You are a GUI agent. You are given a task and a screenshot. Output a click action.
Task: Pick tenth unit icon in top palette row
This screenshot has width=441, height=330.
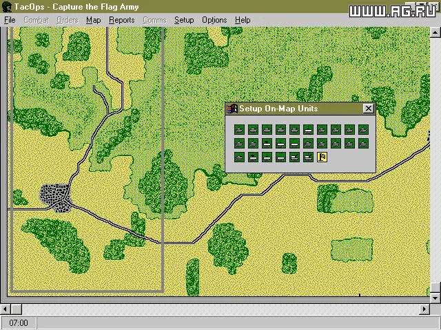pos(363,130)
